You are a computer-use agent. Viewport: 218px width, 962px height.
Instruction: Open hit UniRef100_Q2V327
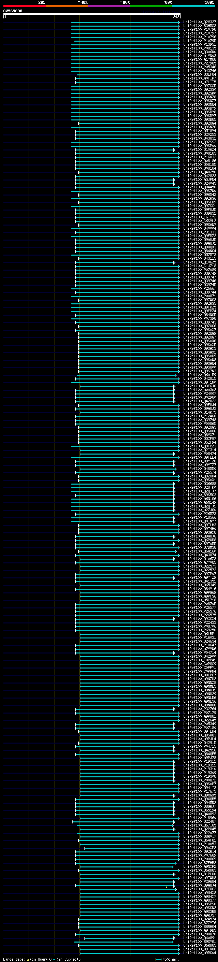click(200, 22)
